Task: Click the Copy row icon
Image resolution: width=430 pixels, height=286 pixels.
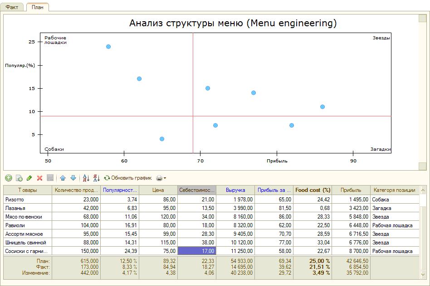Action: click(x=19, y=178)
